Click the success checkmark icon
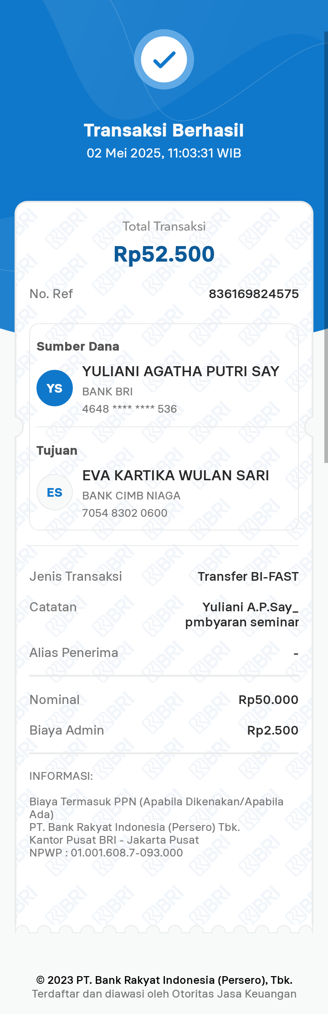Viewport: 328px width, 1014px height. pos(164,59)
